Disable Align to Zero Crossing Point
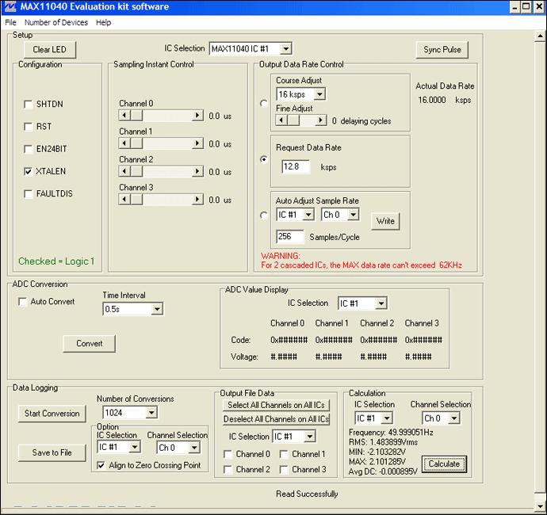 pos(101,465)
